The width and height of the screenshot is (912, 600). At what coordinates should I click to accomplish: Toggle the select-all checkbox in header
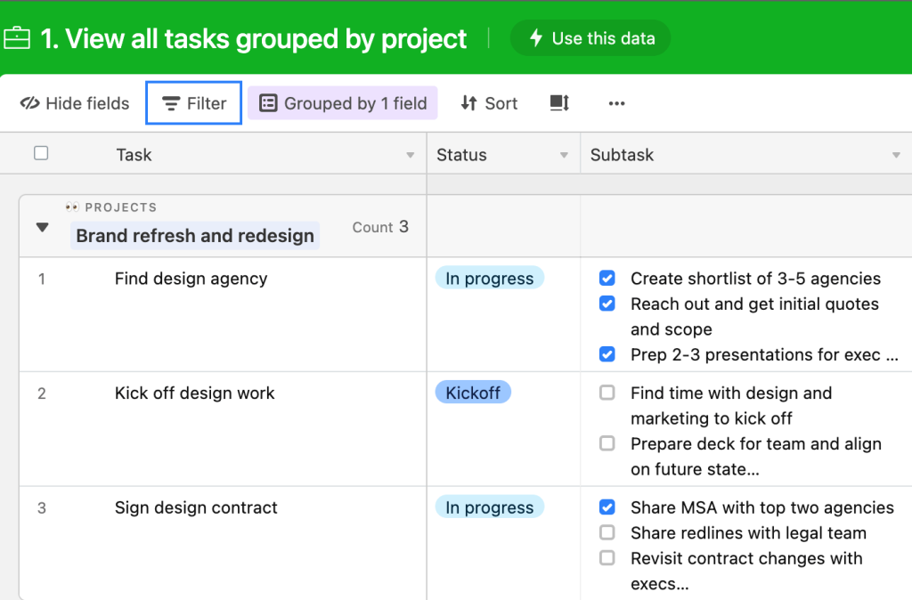coord(41,153)
